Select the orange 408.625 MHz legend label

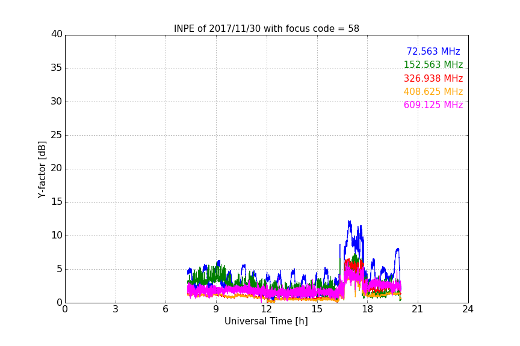click(433, 92)
